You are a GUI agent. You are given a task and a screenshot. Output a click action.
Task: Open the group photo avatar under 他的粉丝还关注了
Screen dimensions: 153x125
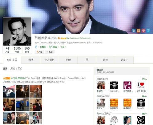point(101,120)
